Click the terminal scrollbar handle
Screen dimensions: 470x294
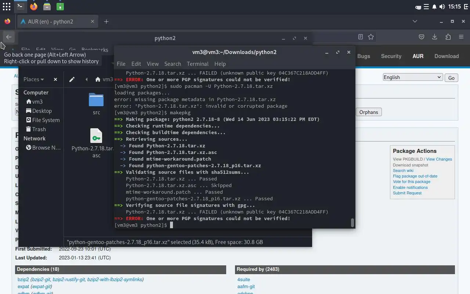pyautogui.click(x=352, y=222)
